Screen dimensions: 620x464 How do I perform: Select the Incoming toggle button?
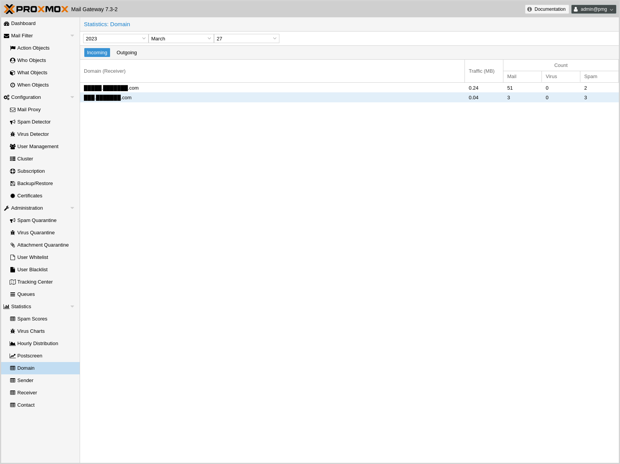point(97,53)
